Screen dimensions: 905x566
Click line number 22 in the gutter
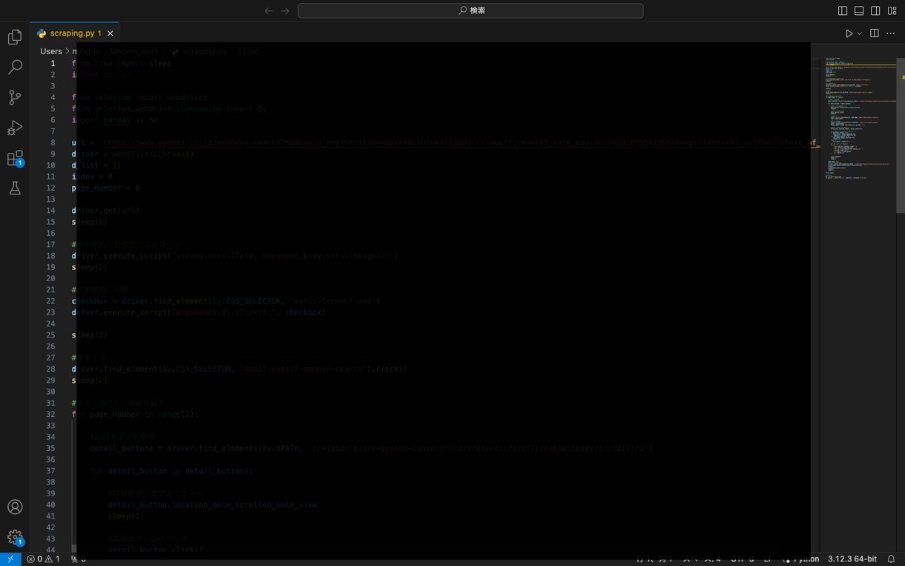pyautogui.click(x=50, y=301)
